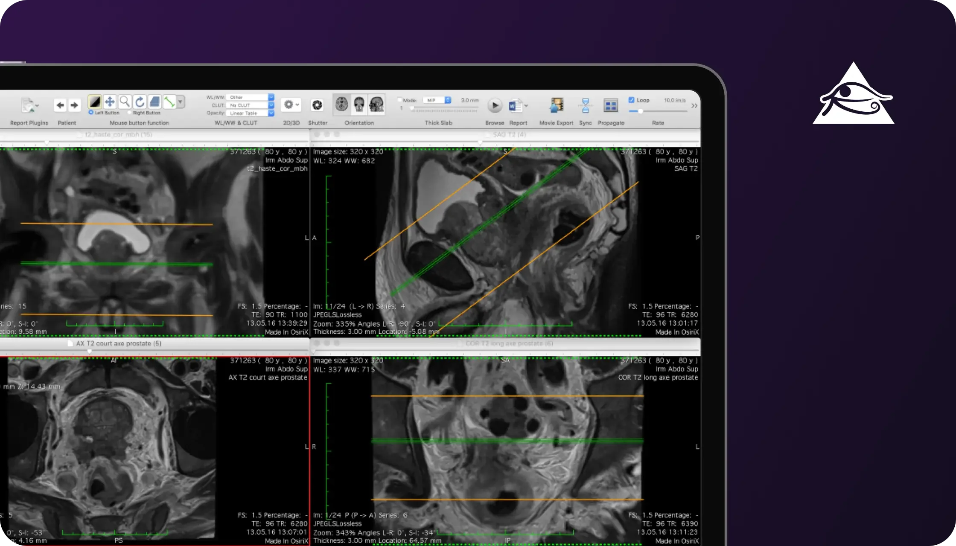Open the CLUT dropdown showing No CLUT
The image size is (956, 546).
(x=251, y=105)
